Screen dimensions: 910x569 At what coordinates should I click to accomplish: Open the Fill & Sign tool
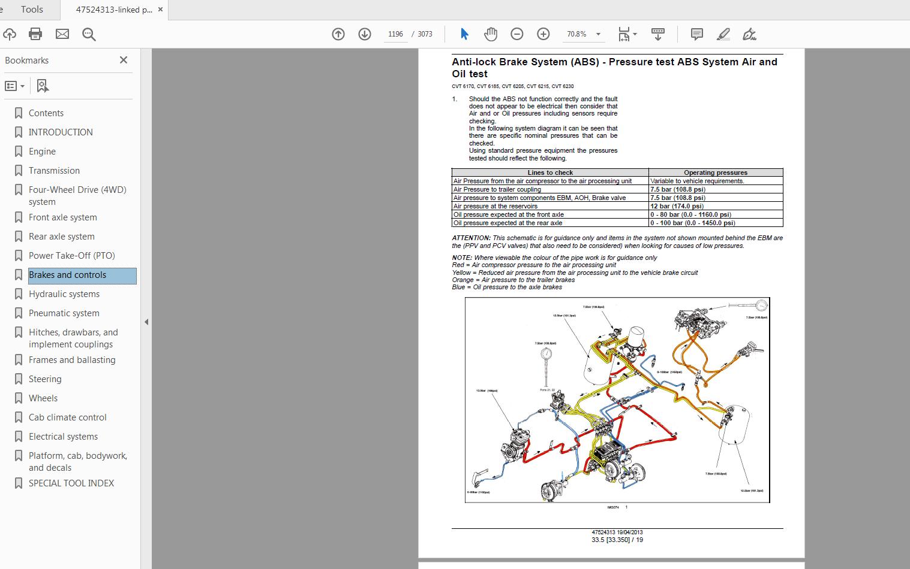click(750, 34)
